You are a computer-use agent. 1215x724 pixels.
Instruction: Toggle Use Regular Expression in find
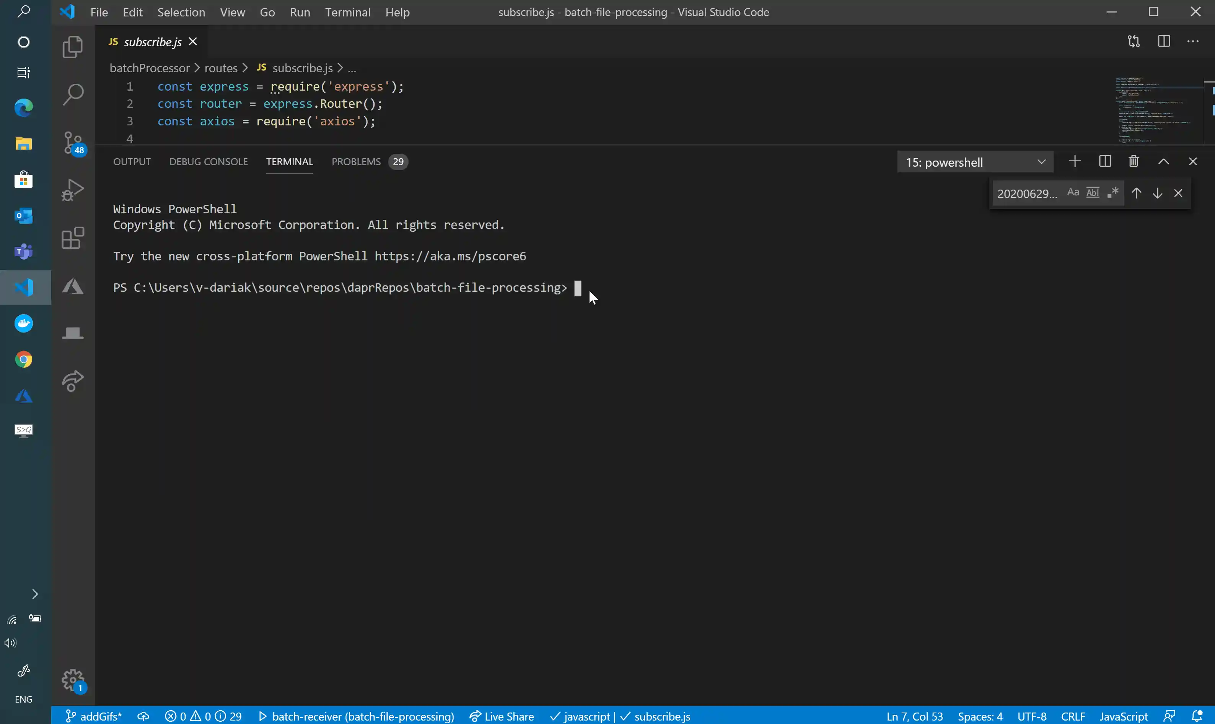point(1112,193)
